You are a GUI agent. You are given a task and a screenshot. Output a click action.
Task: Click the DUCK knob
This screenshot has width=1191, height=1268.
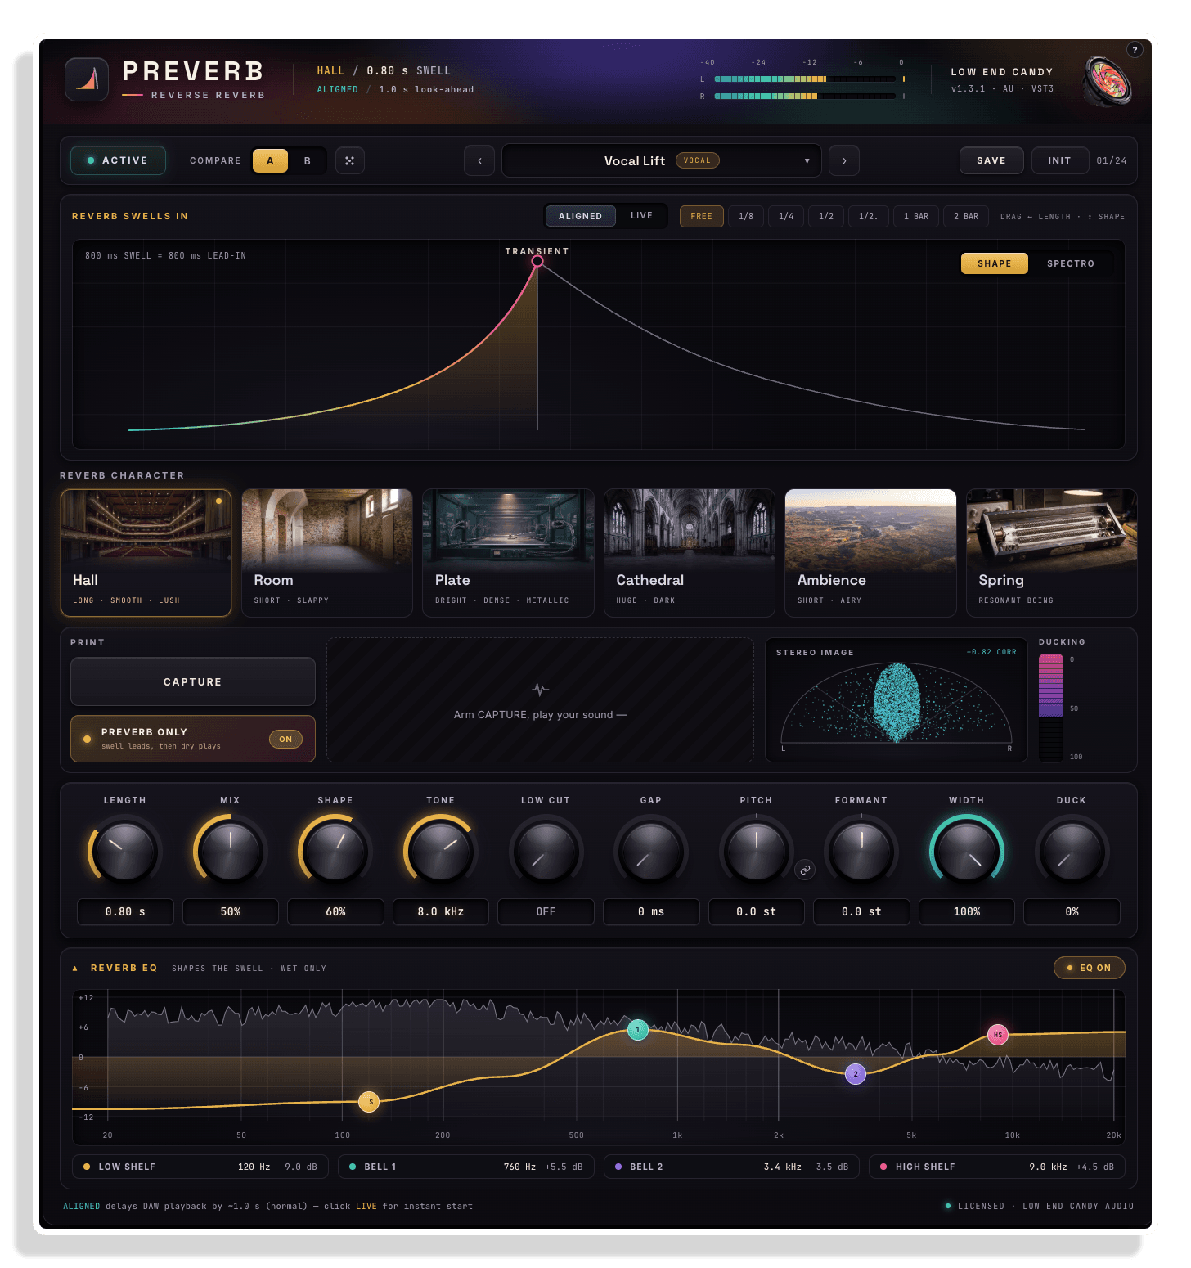[1072, 852]
